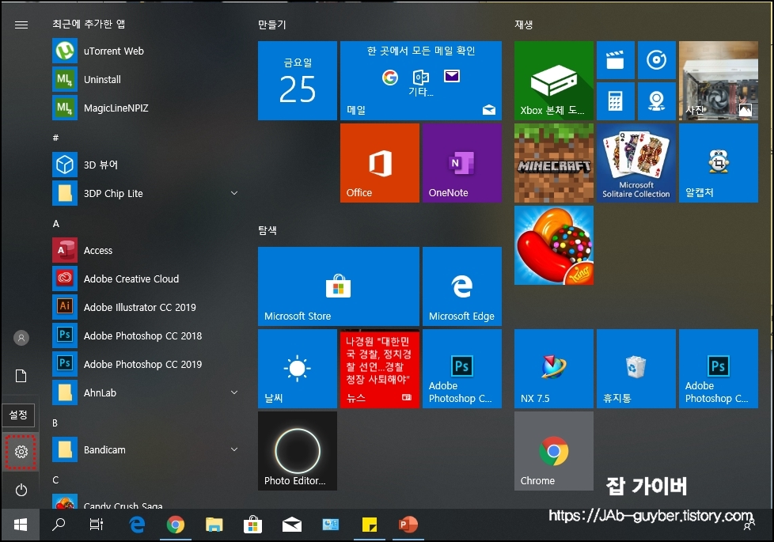The image size is (774, 542).
Task: Open Microsoft Store on the taskbar
Action: click(x=252, y=525)
